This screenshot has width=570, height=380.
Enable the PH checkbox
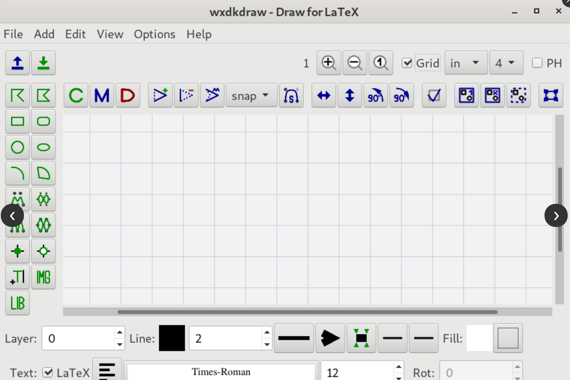pyautogui.click(x=537, y=63)
